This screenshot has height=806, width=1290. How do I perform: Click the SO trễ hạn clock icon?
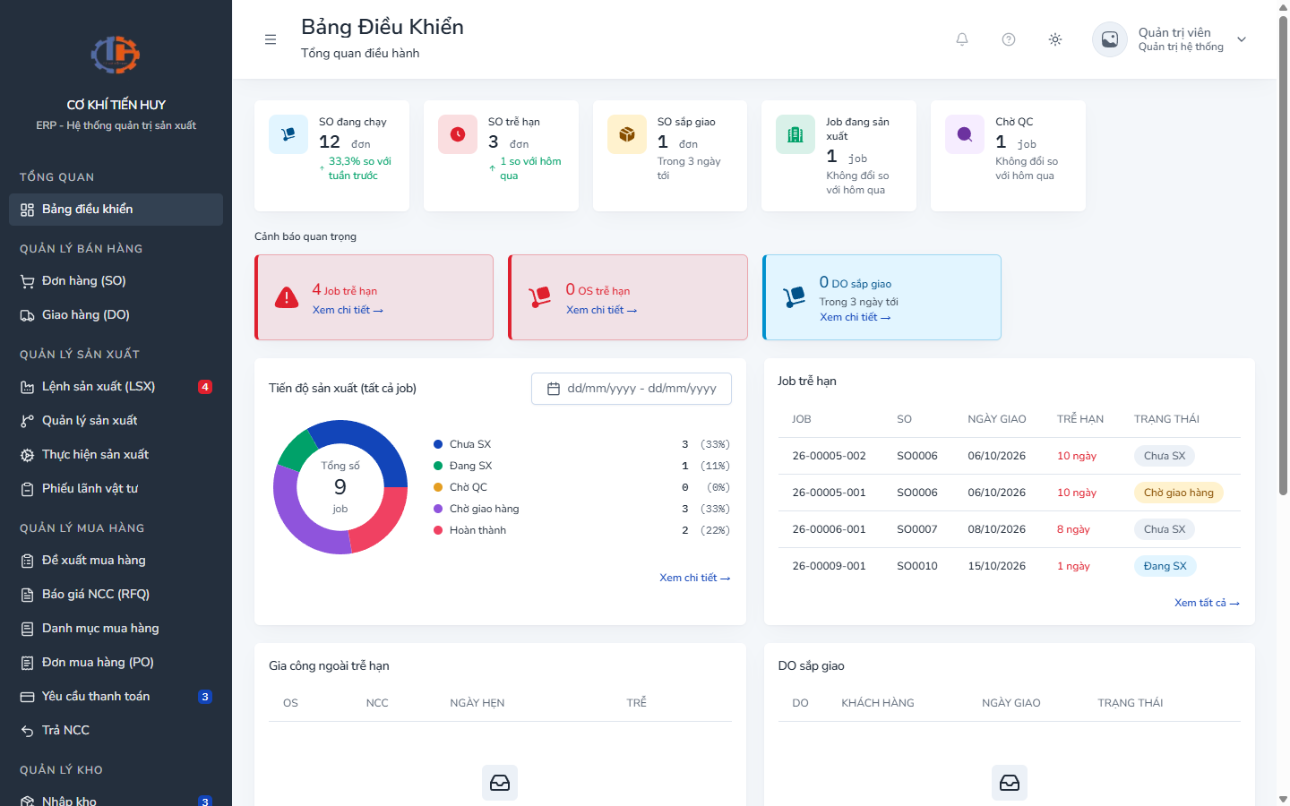tap(458, 134)
